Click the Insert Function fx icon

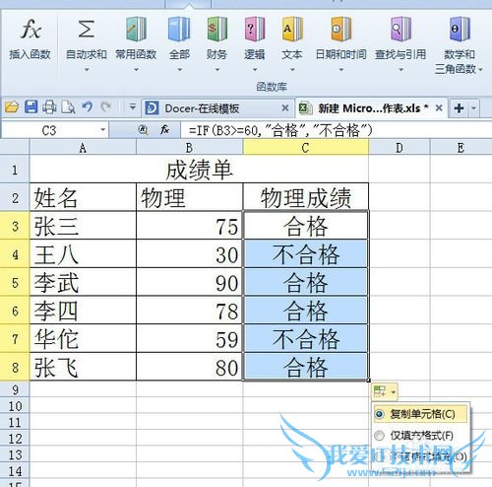[31, 30]
